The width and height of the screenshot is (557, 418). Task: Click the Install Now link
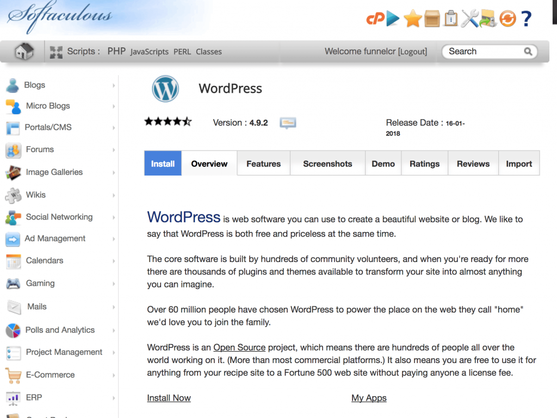click(169, 398)
